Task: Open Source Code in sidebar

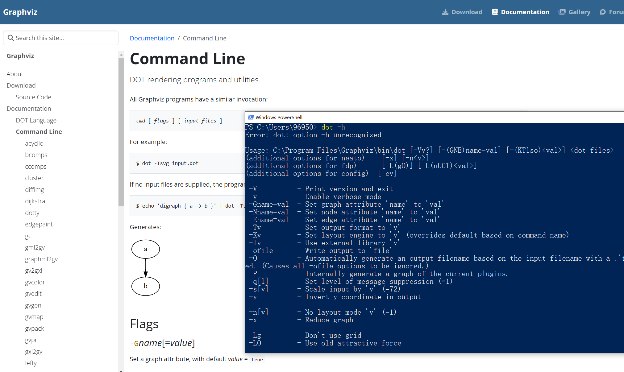Action: pos(33,97)
